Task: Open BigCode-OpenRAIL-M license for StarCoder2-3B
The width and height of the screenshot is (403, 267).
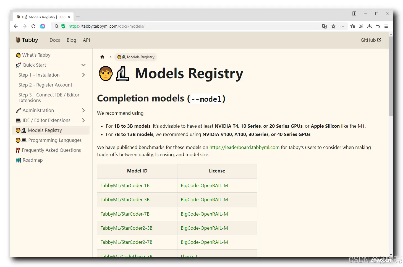Action: [204, 228]
